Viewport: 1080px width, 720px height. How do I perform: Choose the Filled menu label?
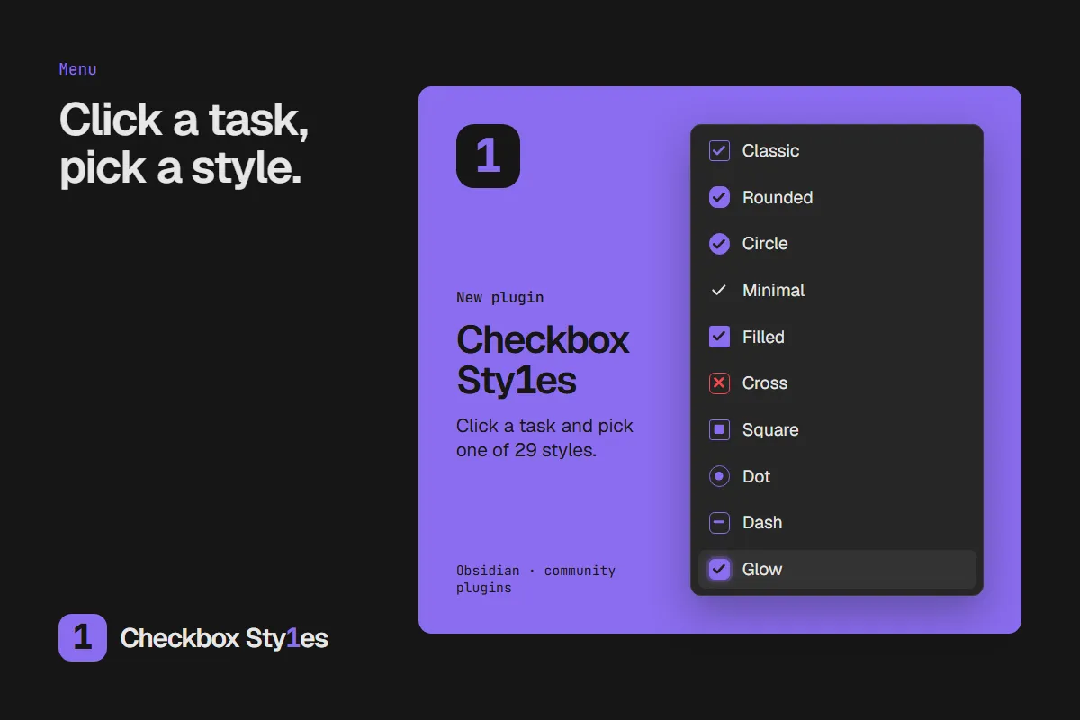[763, 337]
